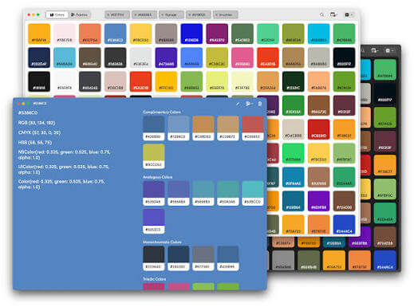Open search in the light colors window

point(321,15)
